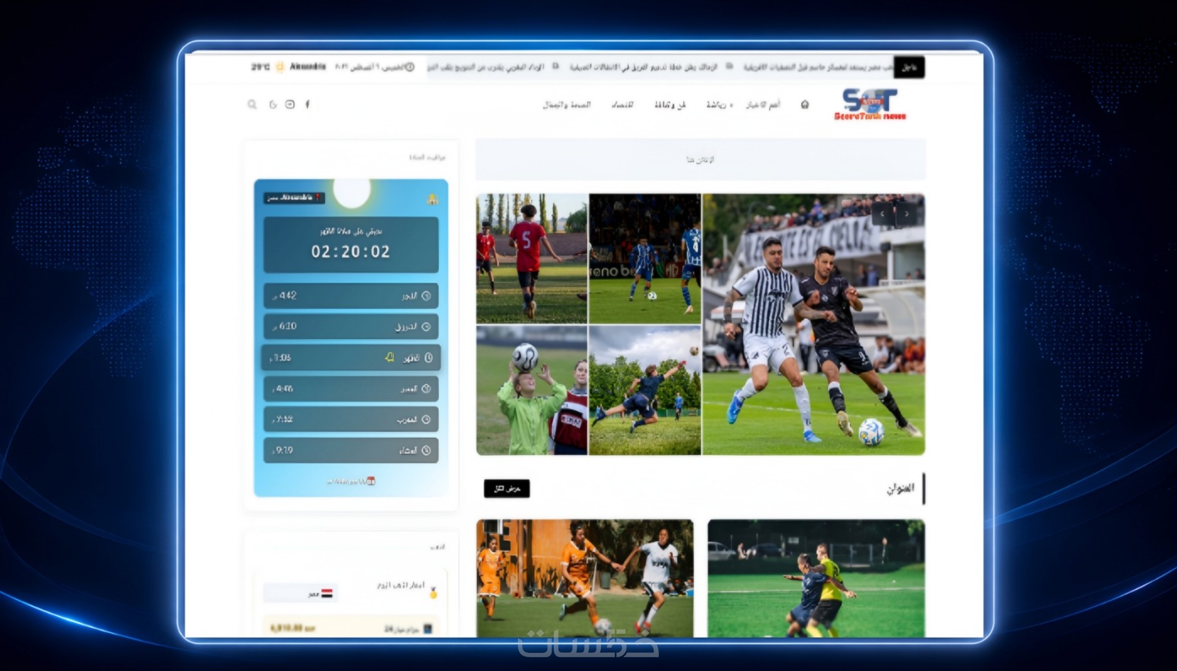1177x671 pixels.
Task: Click the clock icon beside the date
Action: (x=410, y=67)
